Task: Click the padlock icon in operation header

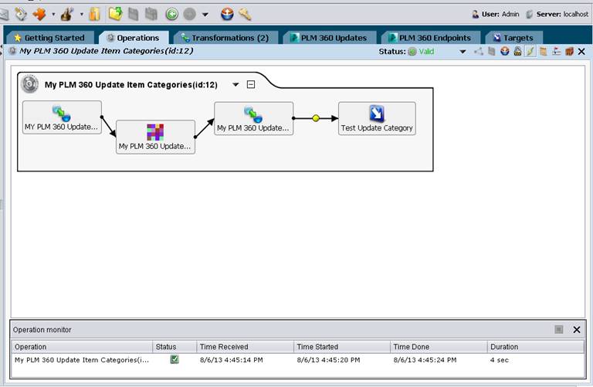Action: (x=518, y=51)
